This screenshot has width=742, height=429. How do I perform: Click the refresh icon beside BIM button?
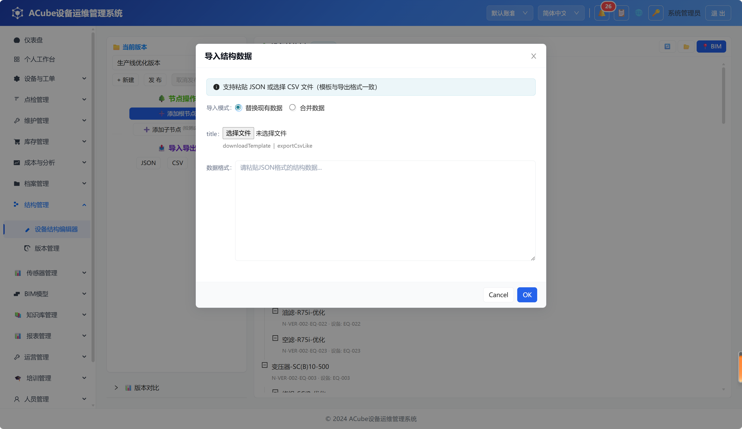(x=668, y=46)
